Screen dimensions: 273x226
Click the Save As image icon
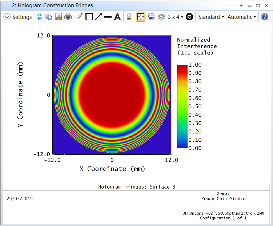59,17
